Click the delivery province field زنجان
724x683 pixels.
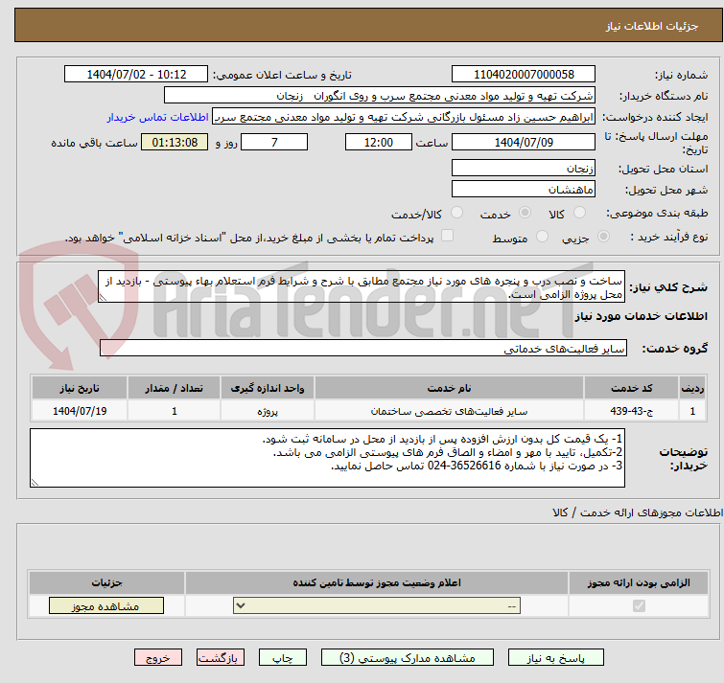[x=524, y=168]
